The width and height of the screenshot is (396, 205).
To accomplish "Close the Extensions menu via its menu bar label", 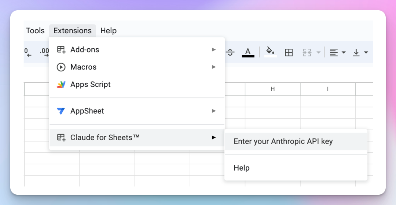I will (72, 31).
